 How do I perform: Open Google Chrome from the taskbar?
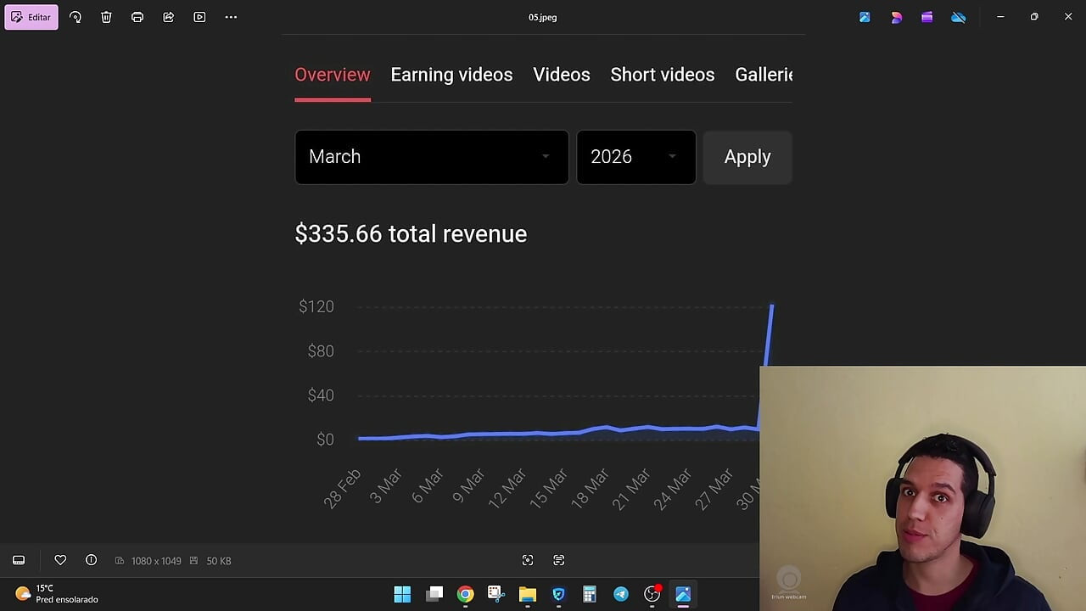click(465, 594)
